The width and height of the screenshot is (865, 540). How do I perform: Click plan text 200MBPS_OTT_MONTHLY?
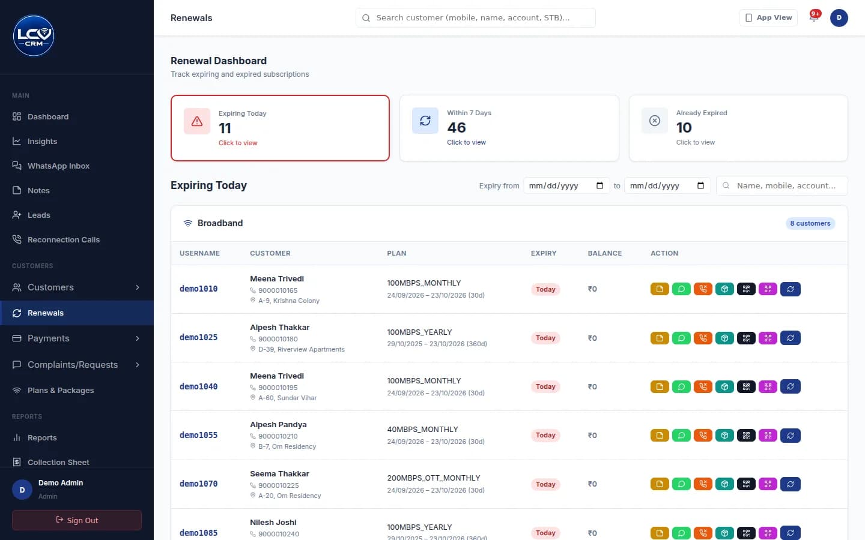(434, 478)
